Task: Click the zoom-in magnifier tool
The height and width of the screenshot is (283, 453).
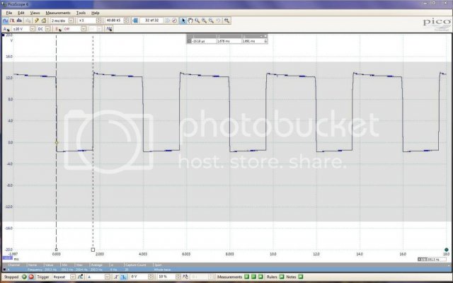Action: coord(204,21)
